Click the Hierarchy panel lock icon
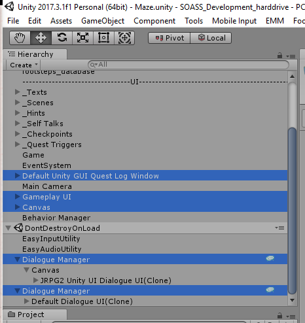The image size is (305, 323). [279, 56]
